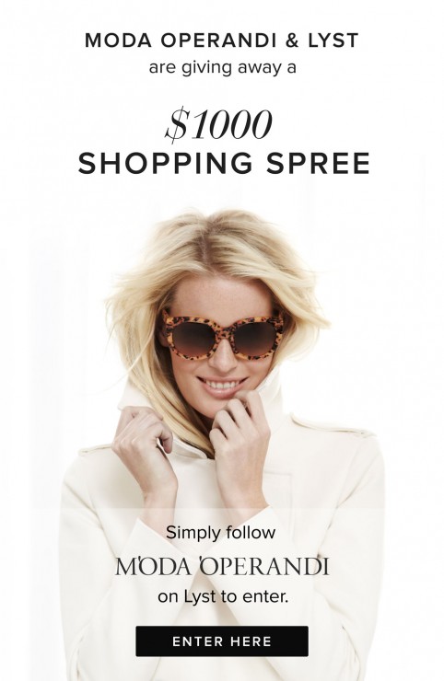Select the MODA OPERANDI & LYST headline
Image resolution: width=444 pixels, height=681 pixels.
point(222,40)
